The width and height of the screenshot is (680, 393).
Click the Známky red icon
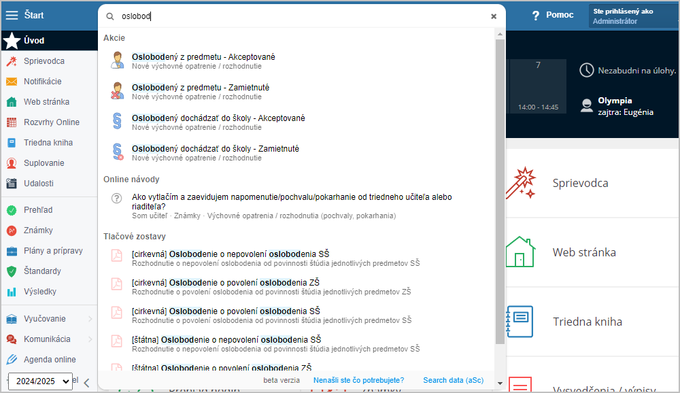pyautogui.click(x=12, y=230)
